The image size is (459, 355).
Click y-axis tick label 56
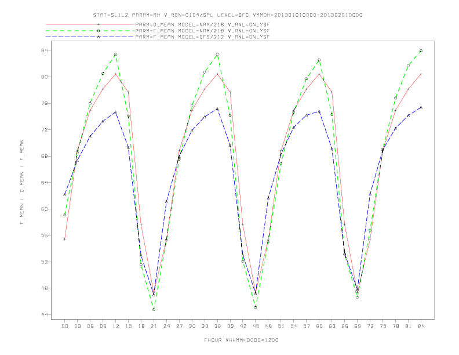coord(45,235)
